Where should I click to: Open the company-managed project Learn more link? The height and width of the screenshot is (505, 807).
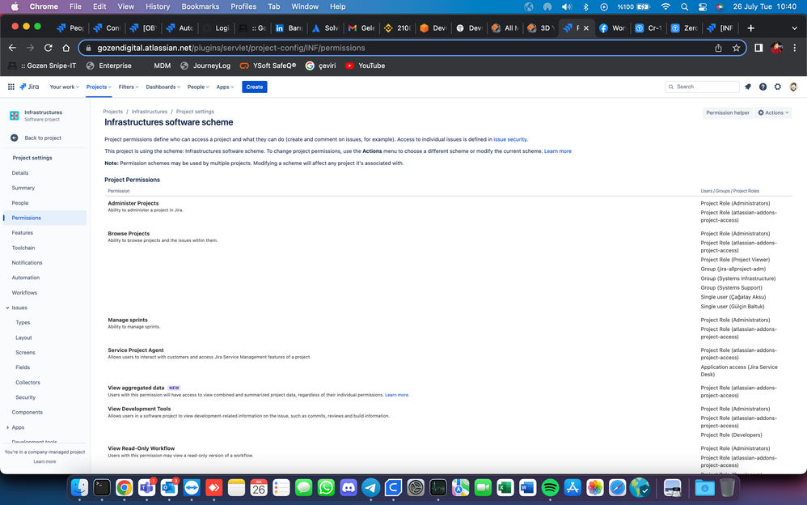[x=44, y=461]
